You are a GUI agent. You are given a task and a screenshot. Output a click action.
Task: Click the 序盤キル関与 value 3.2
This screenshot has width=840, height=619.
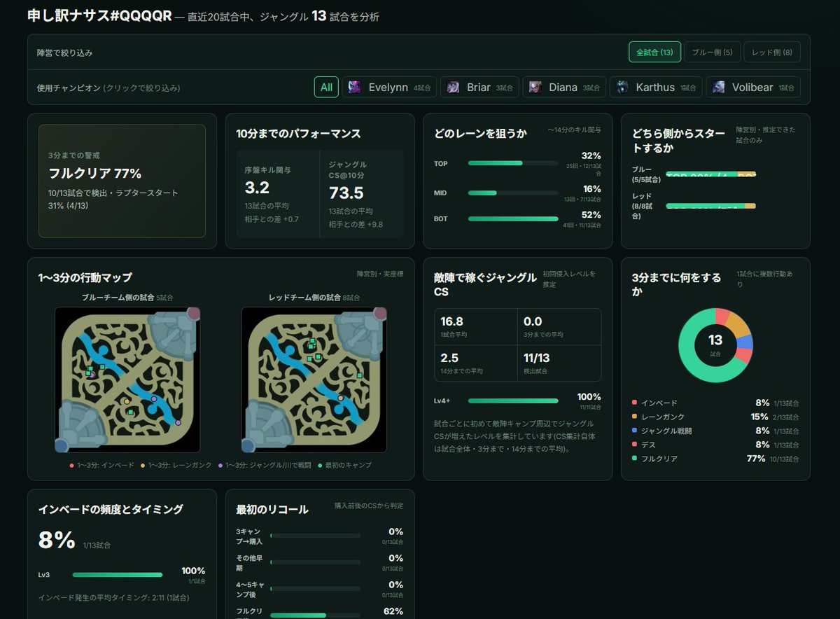pos(257,188)
